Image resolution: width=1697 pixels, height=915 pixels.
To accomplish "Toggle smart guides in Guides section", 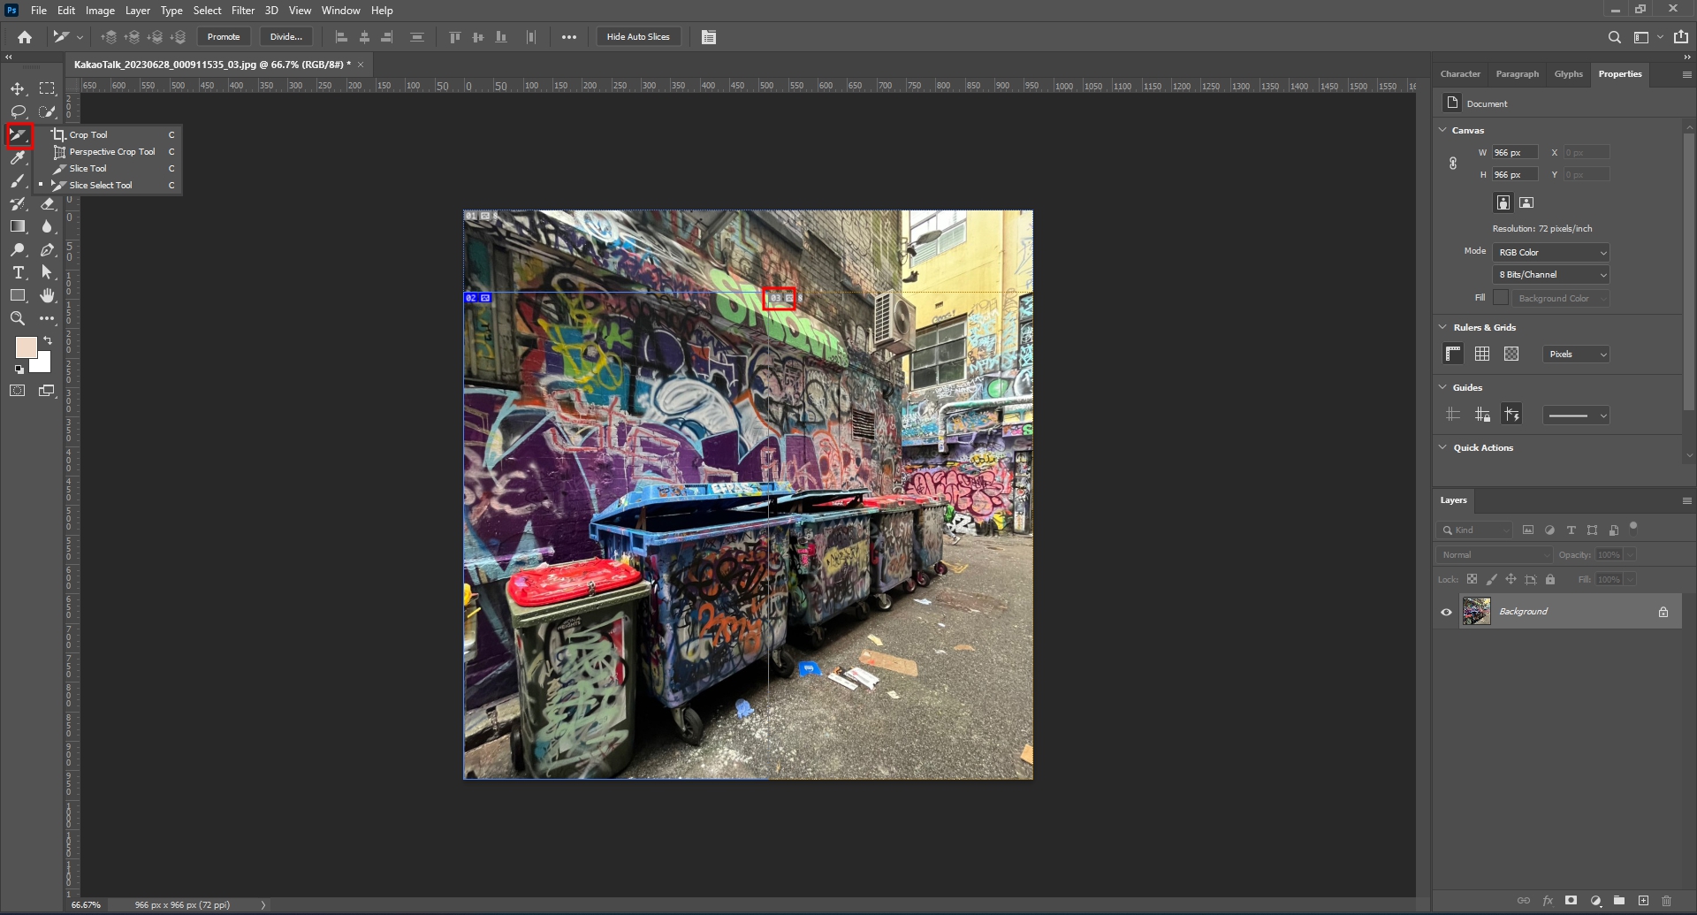I will pyautogui.click(x=1512, y=415).
